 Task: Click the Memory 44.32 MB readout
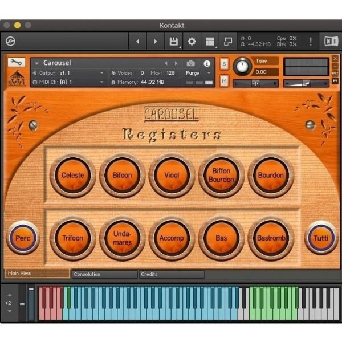[152, 82]
